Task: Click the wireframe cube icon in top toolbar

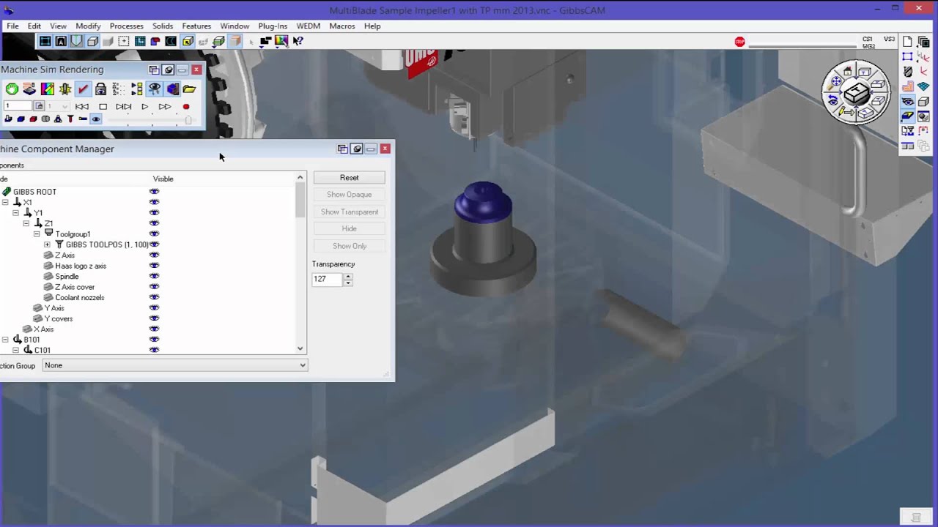Action: click(92, 41)
